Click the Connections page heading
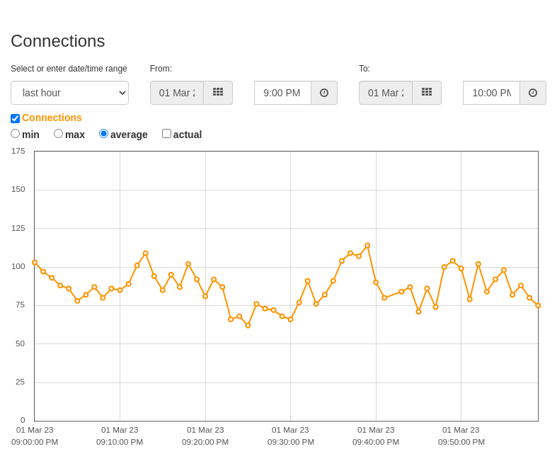The height and width of the screenshot is (449, 557). tap(58, 41)
